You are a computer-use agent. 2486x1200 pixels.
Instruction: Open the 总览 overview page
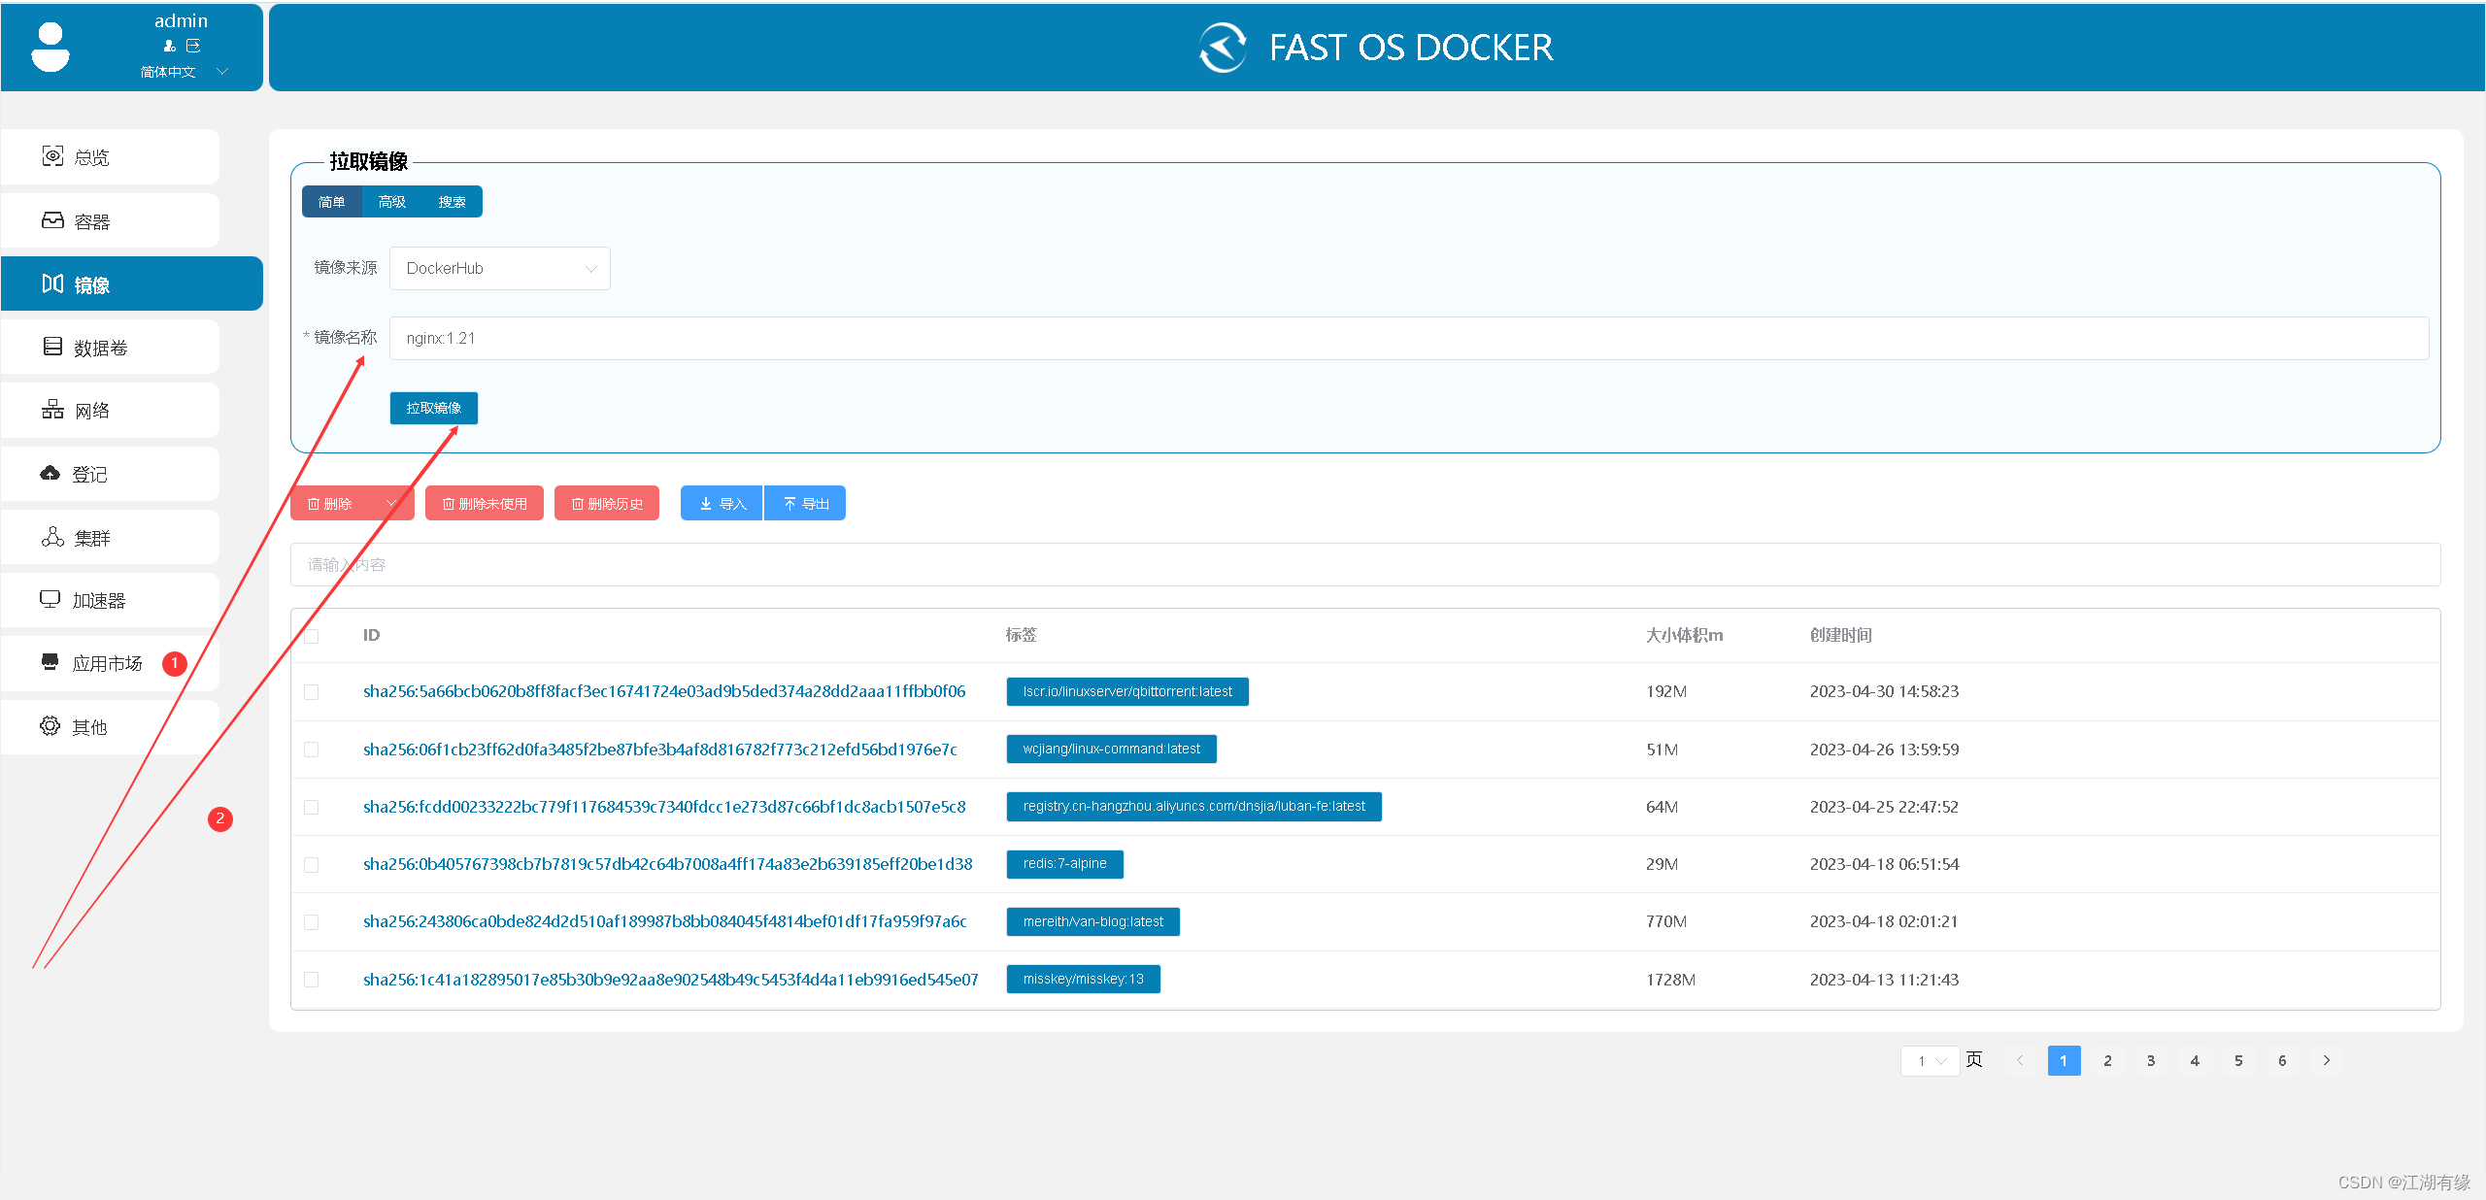click(110, 156)
